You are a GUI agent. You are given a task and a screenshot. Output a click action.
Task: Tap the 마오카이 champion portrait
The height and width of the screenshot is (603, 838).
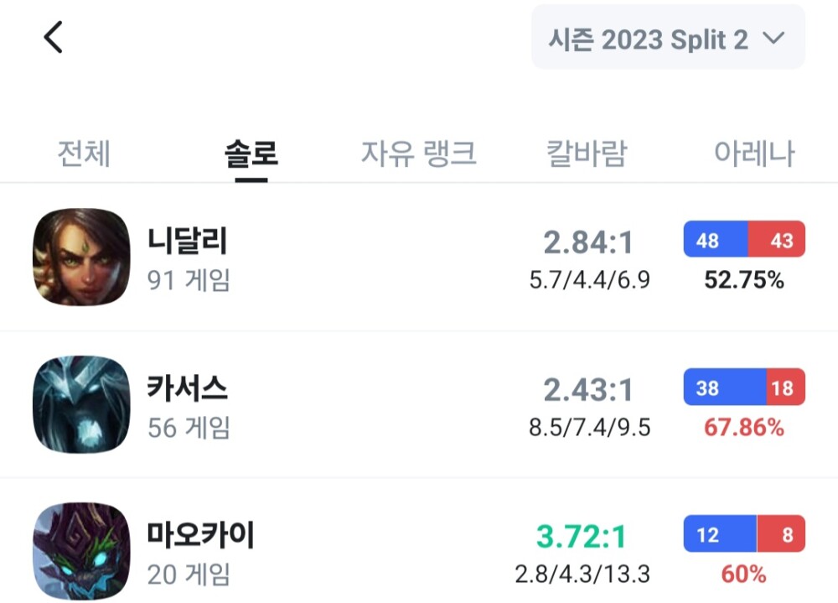(x=82, y=551)
